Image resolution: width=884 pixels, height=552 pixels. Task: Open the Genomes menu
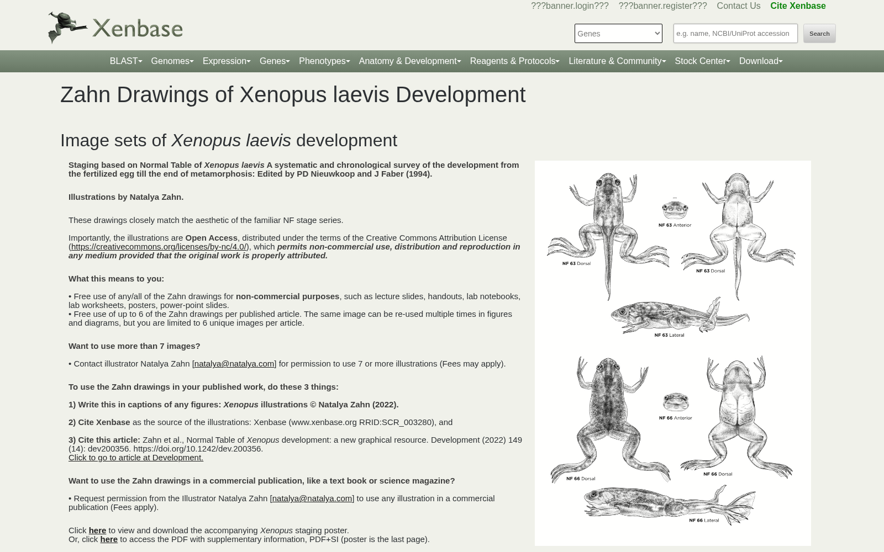point(172,61)
